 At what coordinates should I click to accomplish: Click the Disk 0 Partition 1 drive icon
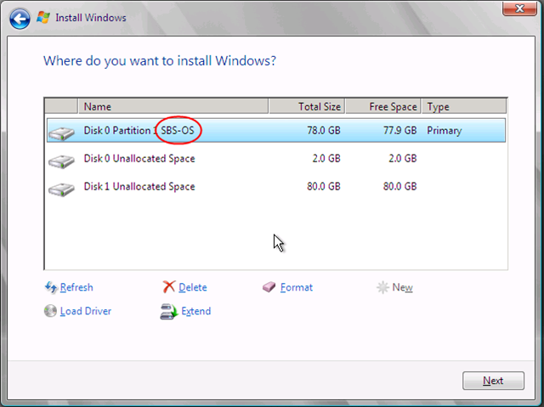pyautogui.click(x=61, y=133)
